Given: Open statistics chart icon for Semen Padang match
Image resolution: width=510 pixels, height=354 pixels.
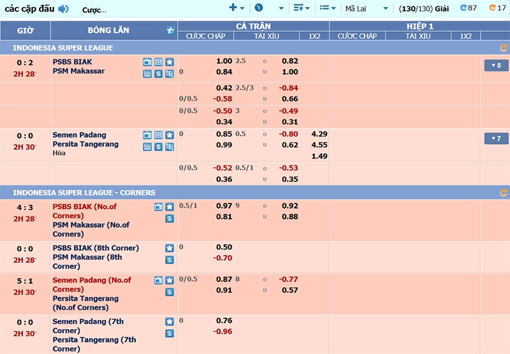Looking at the screenshot, I should click(x=147, y=147).
